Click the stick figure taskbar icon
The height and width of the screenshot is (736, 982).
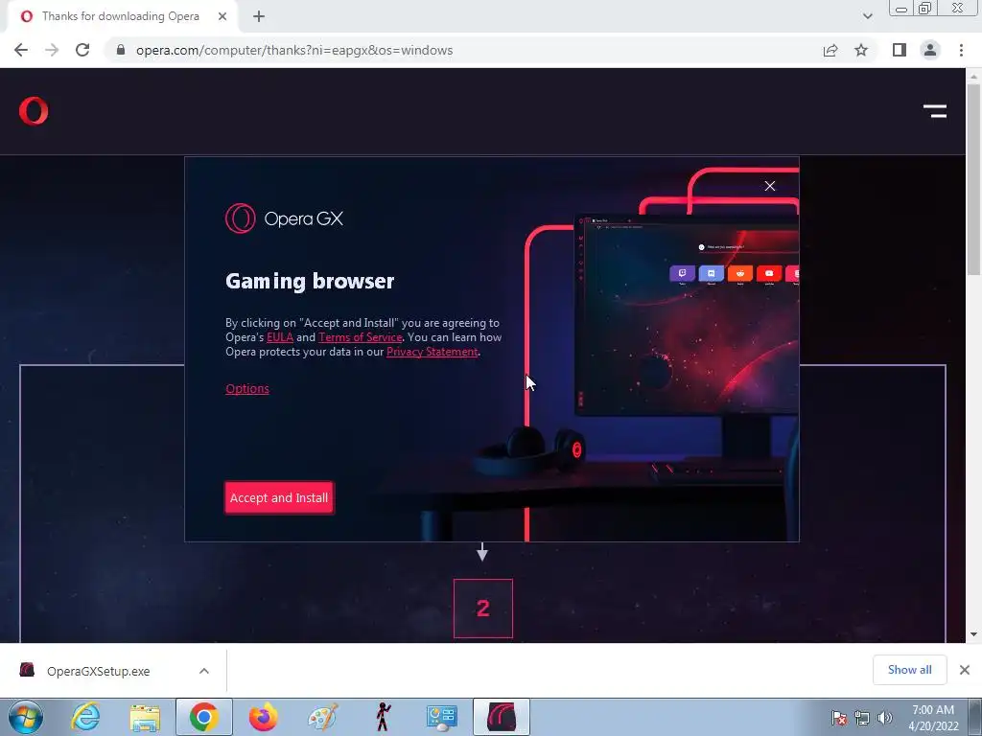coord(383,717)
